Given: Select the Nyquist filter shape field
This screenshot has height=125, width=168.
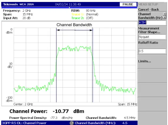Looking at the screenshot, I should coord(152,37).
